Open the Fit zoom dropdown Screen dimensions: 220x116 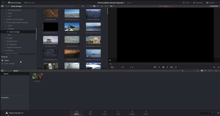pos(113,6)
